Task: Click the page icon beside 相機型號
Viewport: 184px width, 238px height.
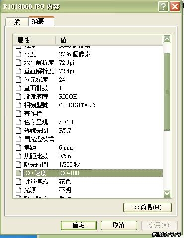Action: 18,105
